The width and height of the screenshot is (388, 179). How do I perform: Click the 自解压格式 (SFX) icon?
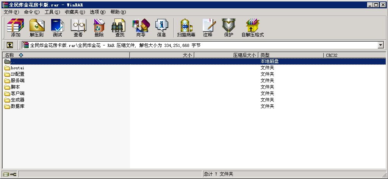[x=252, y=28]
